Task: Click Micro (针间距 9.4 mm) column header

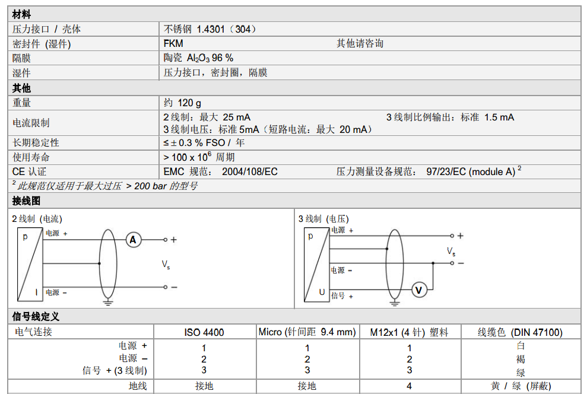Action: pyautogui.click(x=307, y=332)
